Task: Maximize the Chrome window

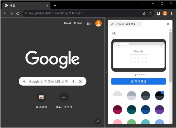Action: 162,4
